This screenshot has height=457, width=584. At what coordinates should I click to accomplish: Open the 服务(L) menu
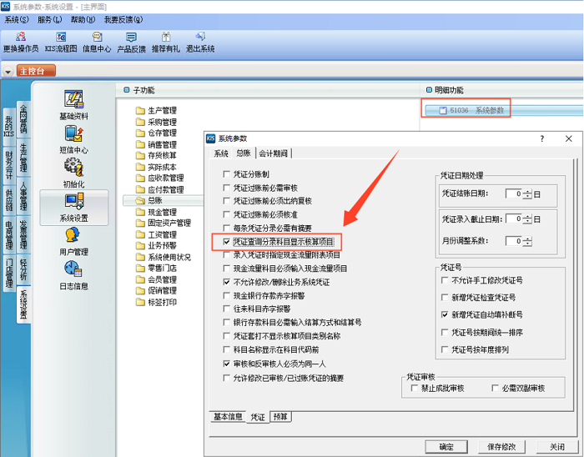(50, 20)
